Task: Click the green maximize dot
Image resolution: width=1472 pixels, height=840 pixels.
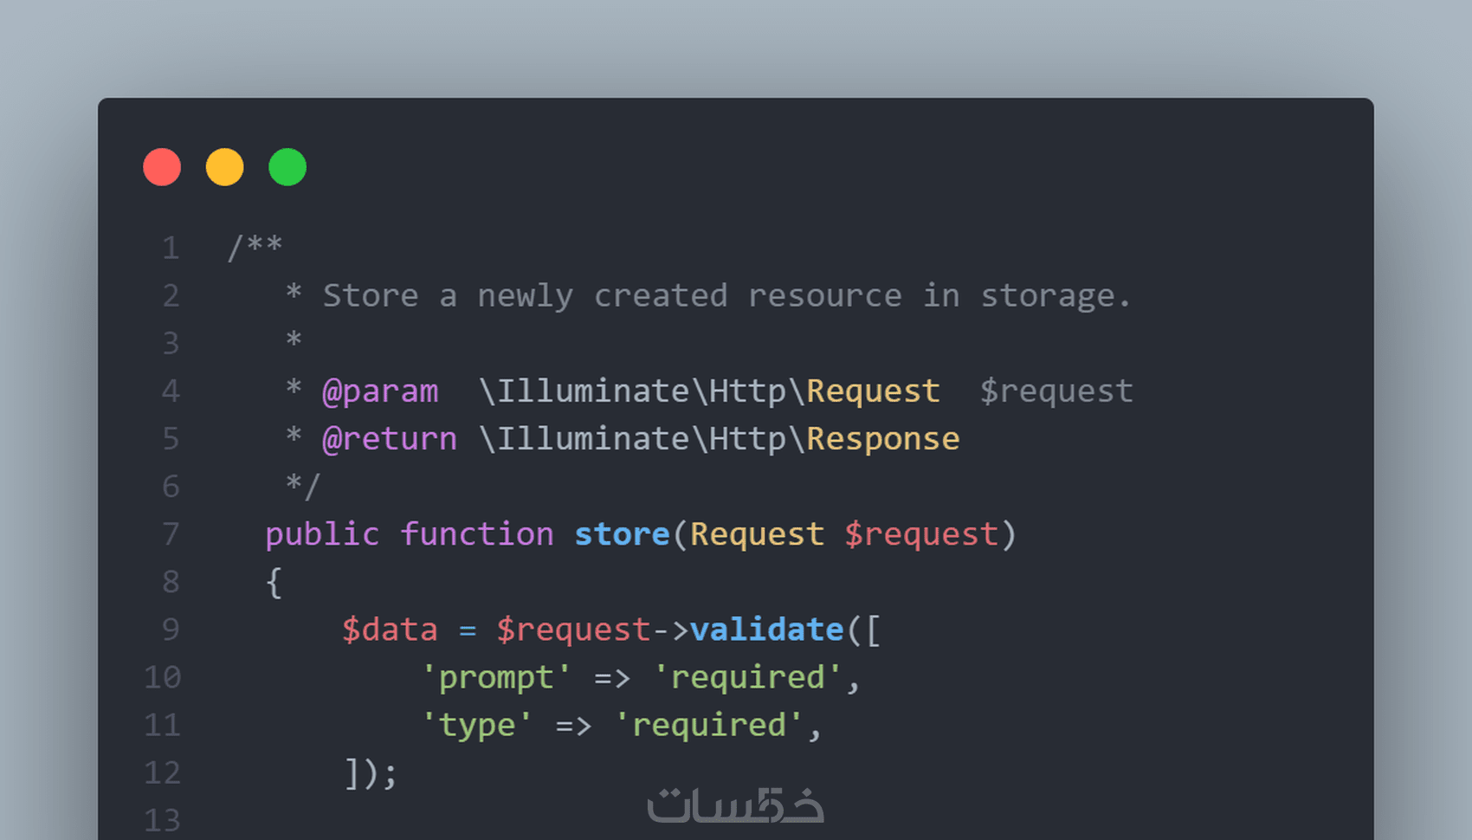Action: pyautogui.click(x=287, y=167)
